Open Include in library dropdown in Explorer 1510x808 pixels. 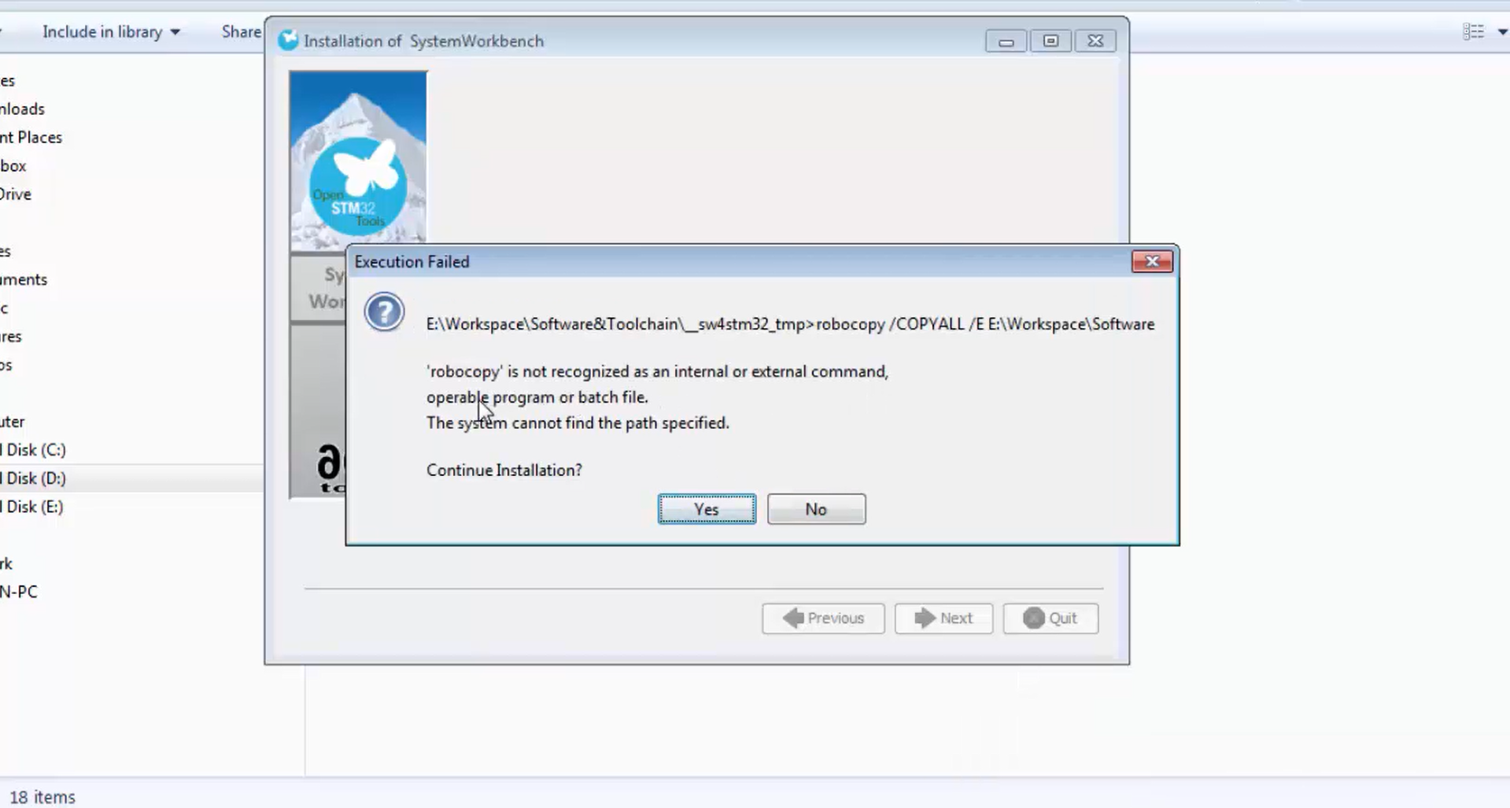pos(111,31)
